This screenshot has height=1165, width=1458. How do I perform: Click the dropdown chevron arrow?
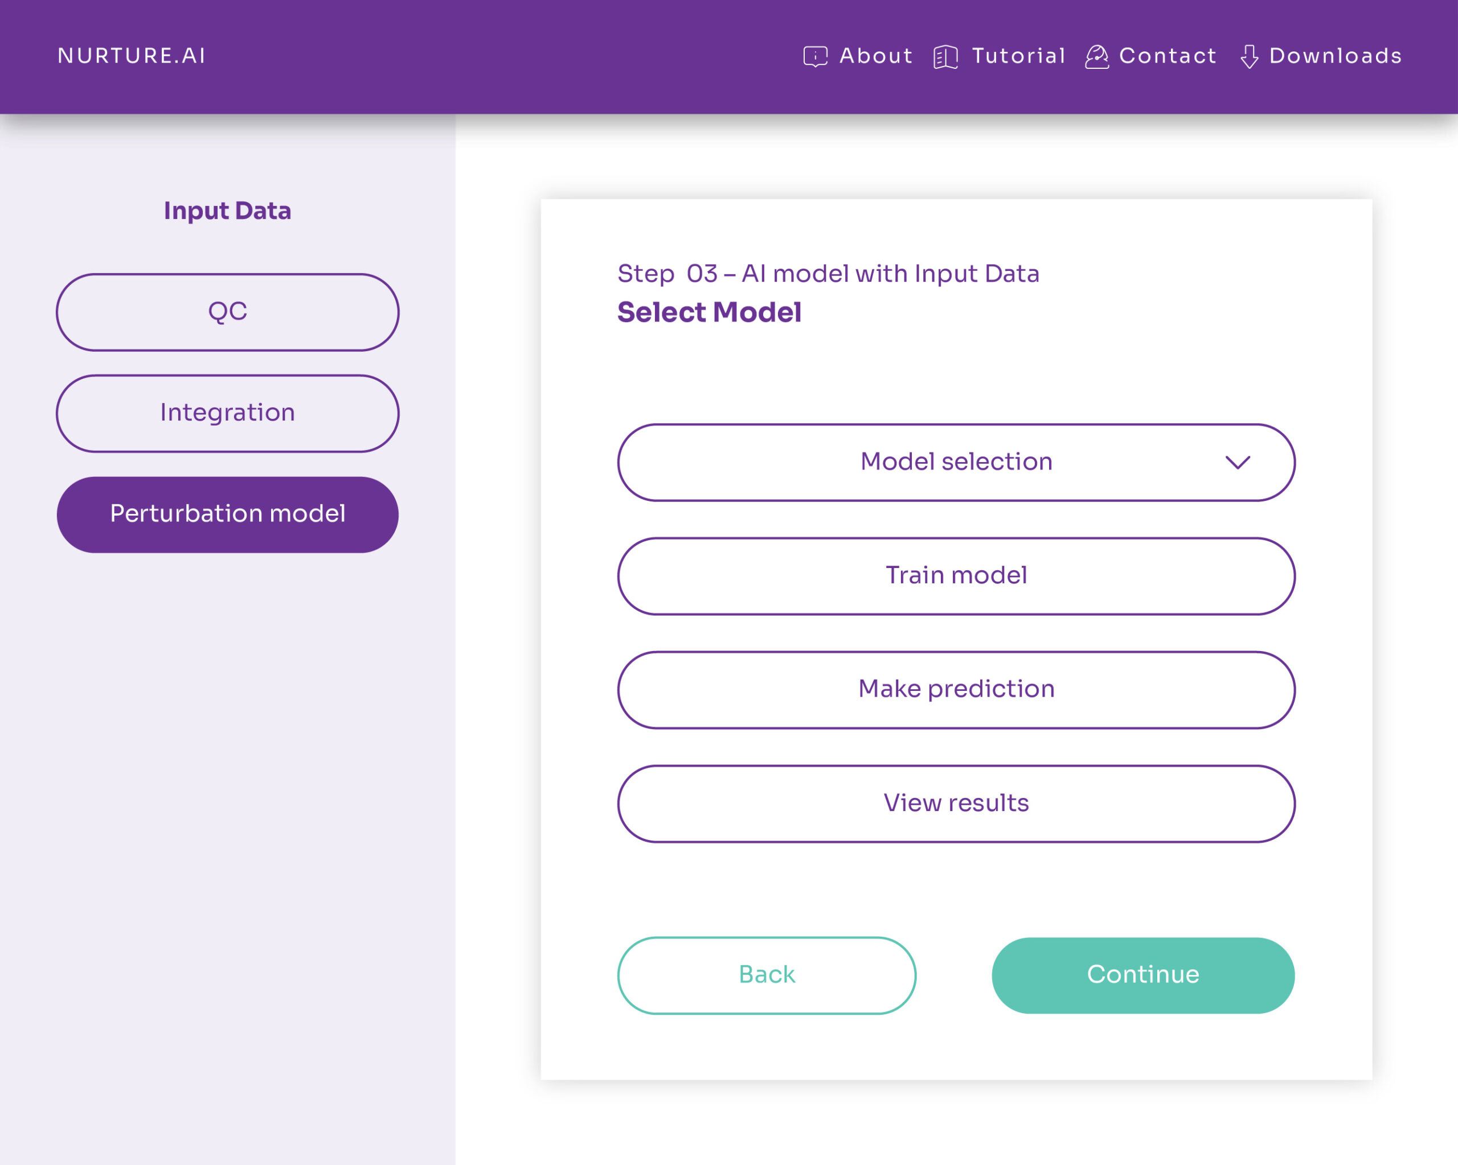(x=1238, y=461)
